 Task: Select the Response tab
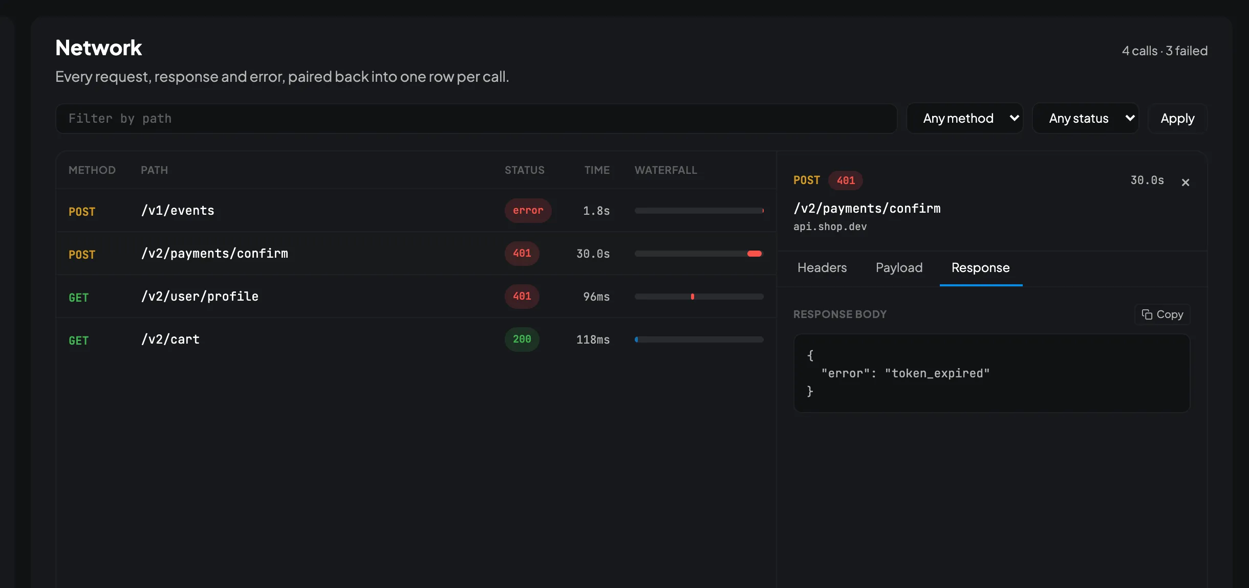point(981,268)
